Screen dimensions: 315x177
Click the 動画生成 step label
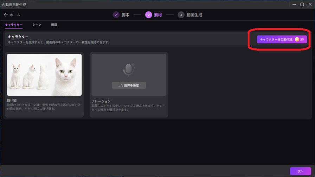coord(194,15)
